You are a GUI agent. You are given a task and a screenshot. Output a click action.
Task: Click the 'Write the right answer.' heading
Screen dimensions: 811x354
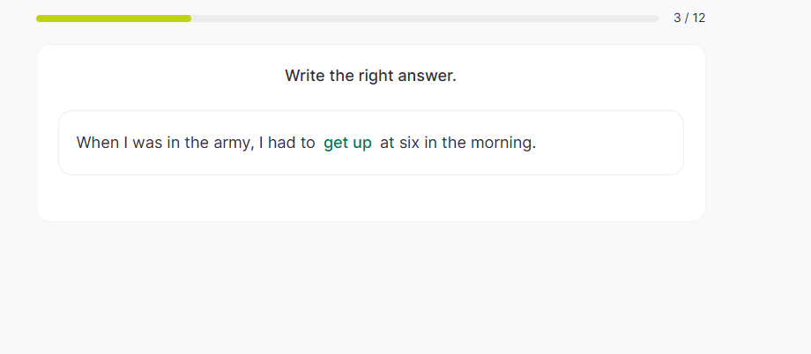click(370, 76)
